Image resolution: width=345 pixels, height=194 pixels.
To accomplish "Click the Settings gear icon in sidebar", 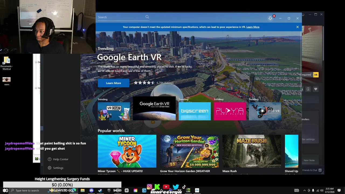I will 49,168.
